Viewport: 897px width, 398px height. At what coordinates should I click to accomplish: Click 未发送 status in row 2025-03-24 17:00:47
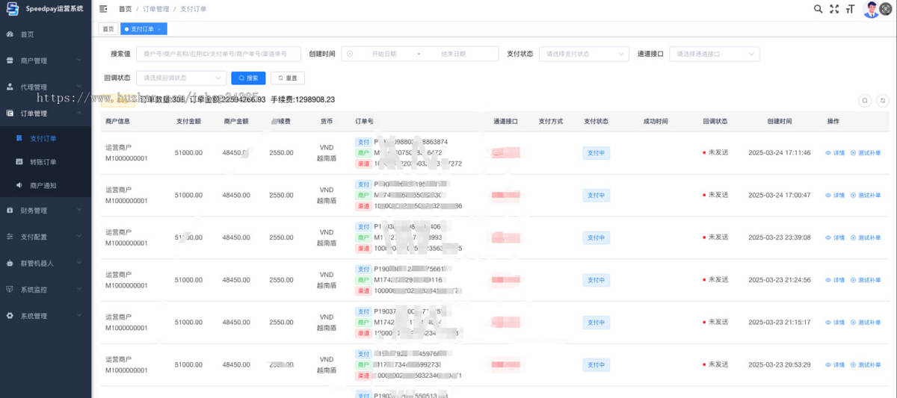pos(715,195)
